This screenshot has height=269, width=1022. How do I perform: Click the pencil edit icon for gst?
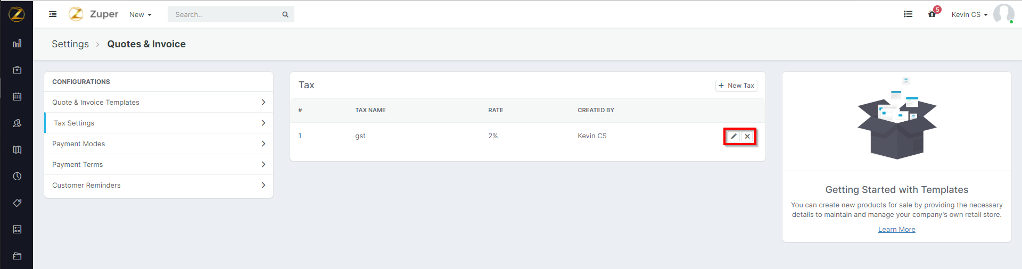tap(733, 136)
